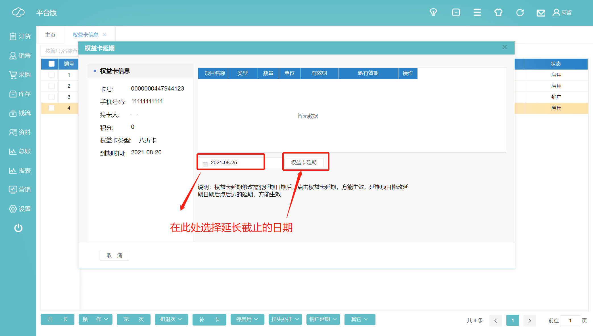The width and height of the screenshot is (593, 336).
Task: Click the 权益卡延期 button
Action: click(x=304, y=163)
